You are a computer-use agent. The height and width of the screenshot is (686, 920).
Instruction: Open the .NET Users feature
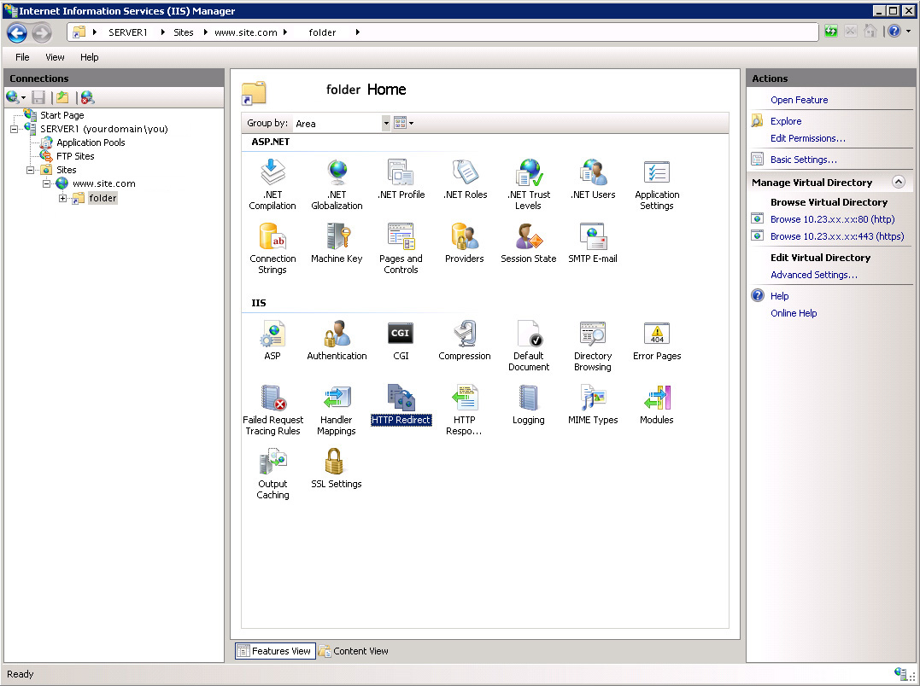593,179
